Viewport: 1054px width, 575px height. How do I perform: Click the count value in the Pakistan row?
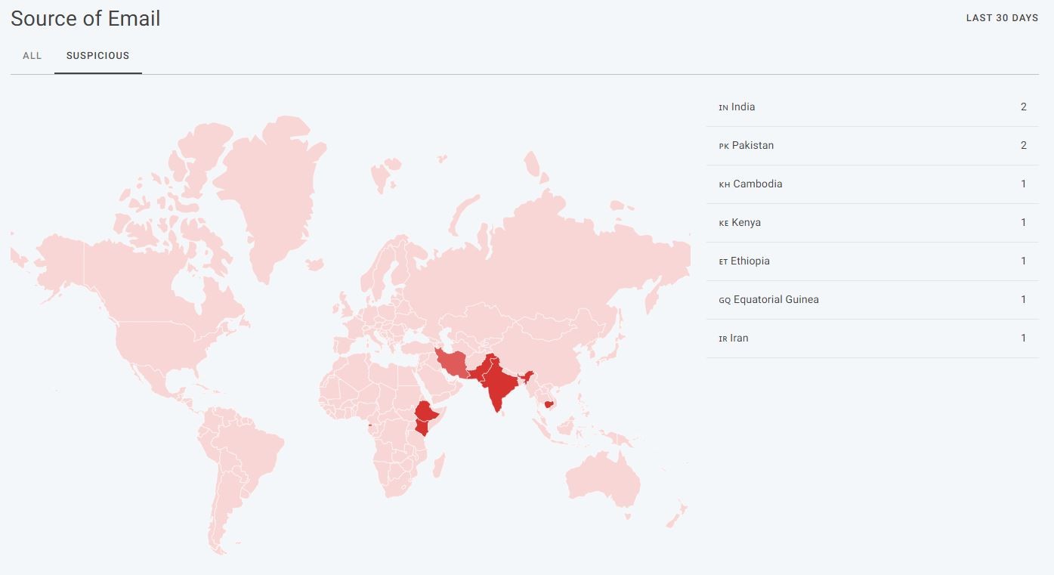(x=1023, y=146)
